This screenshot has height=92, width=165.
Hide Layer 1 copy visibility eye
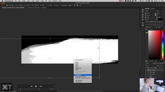pyautogui.click(x=146, y=74)
